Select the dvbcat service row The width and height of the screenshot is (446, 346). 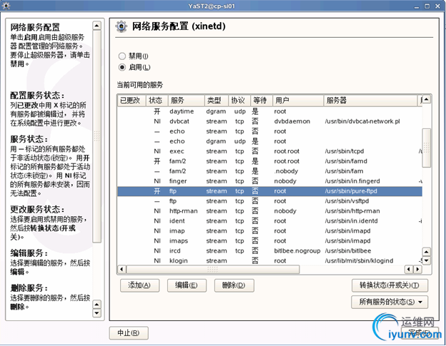coord(269,121)
